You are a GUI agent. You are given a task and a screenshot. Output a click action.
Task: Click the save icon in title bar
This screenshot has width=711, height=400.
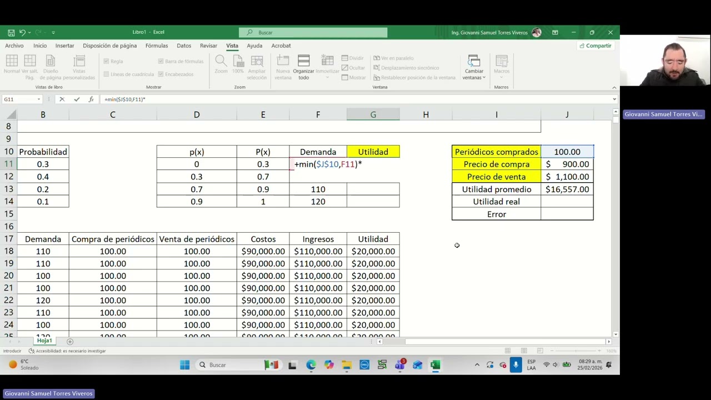(11, 32)
